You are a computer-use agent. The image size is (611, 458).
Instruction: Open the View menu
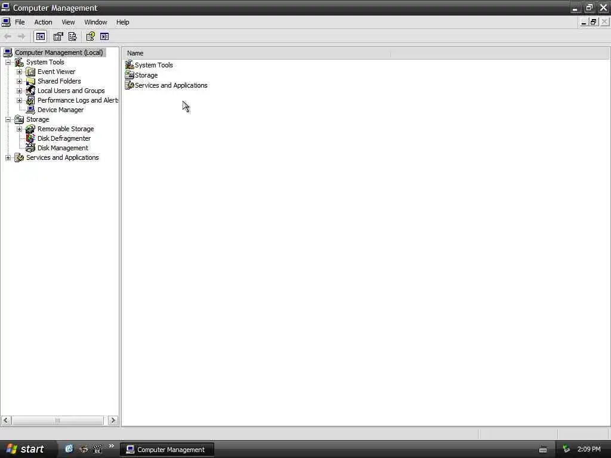click(68, 22)
